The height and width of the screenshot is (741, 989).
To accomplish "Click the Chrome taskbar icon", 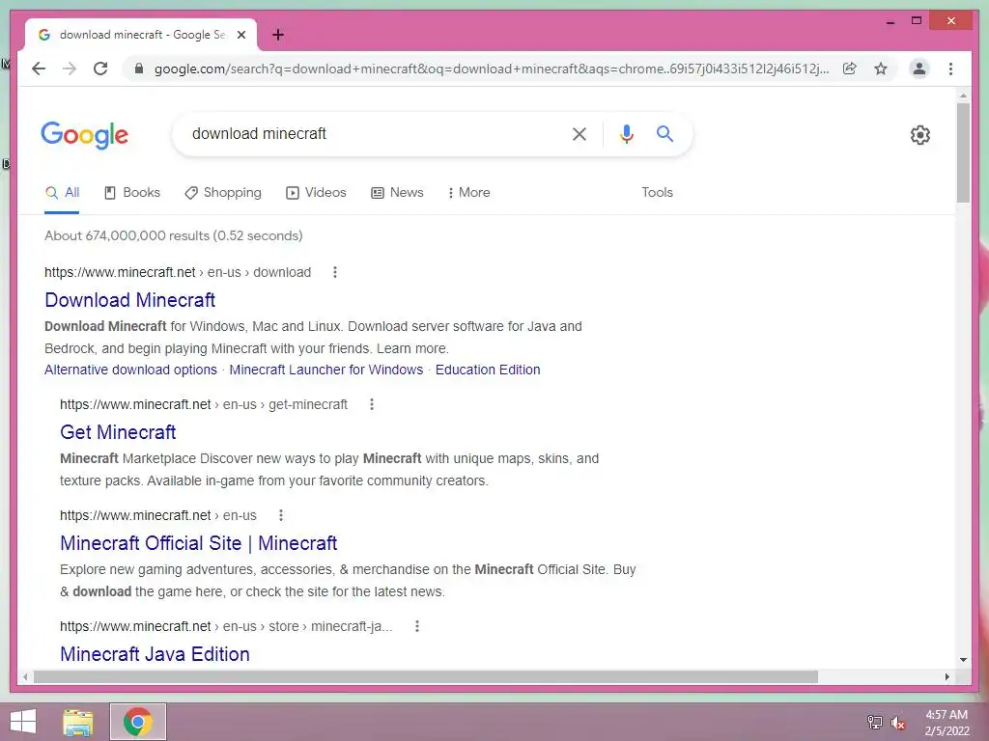I will (x=138, y=722).
